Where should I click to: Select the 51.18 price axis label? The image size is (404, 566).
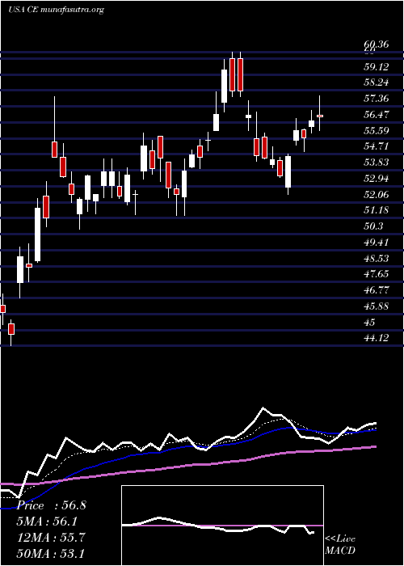377,210
